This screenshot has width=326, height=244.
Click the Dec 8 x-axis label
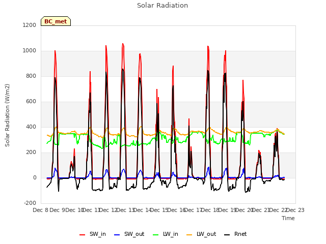[x=41, y=210]
